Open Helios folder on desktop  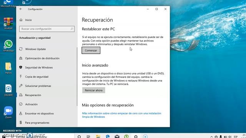(x=8, y=68)
